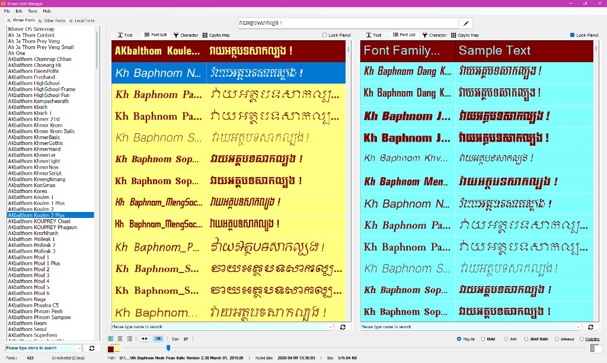
Task: Toggle the blue IX button
Action: 158,339
